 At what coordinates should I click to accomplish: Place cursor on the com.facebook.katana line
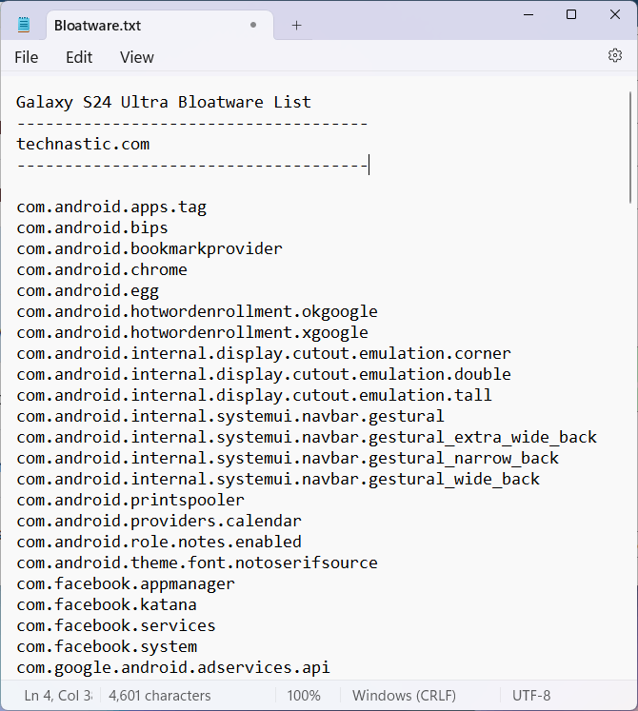click(107, 604)
